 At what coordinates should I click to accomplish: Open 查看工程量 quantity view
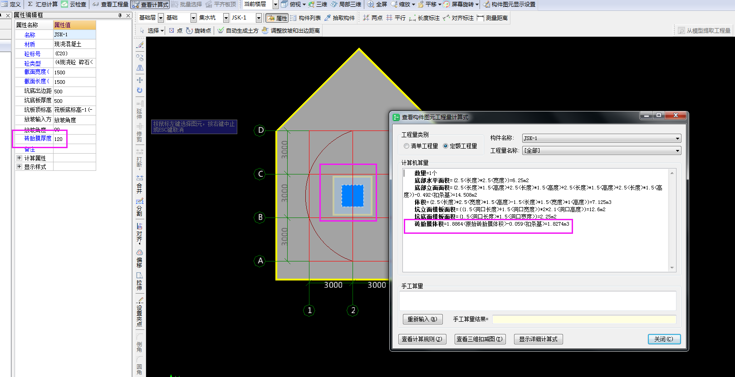111,4
